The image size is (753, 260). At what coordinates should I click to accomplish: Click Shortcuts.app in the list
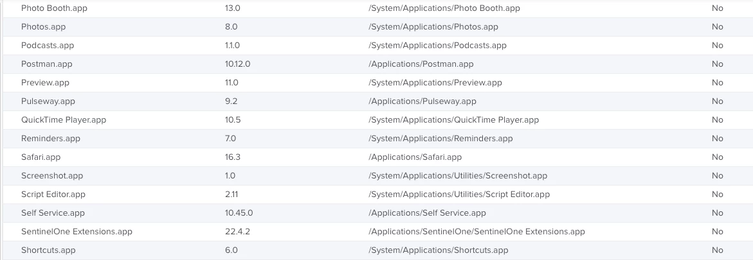pos(48,250)
